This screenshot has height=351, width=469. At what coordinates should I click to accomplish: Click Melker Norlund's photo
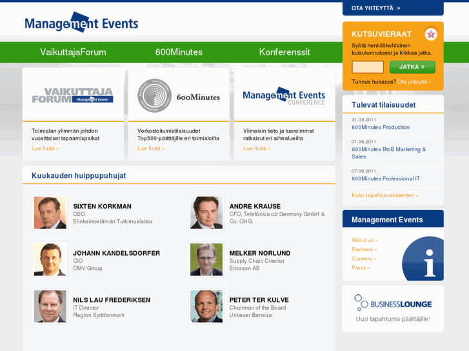point(206,260)
